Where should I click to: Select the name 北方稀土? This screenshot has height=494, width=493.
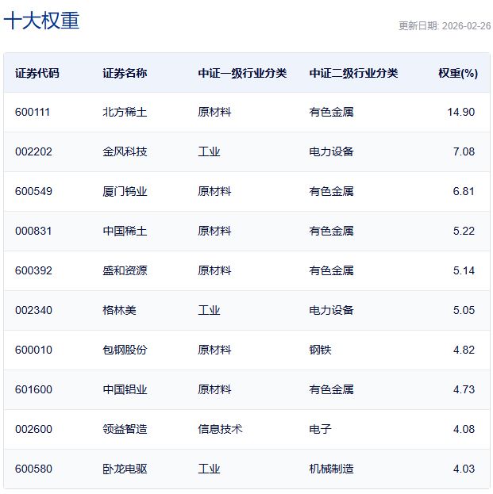click(125, 112)
